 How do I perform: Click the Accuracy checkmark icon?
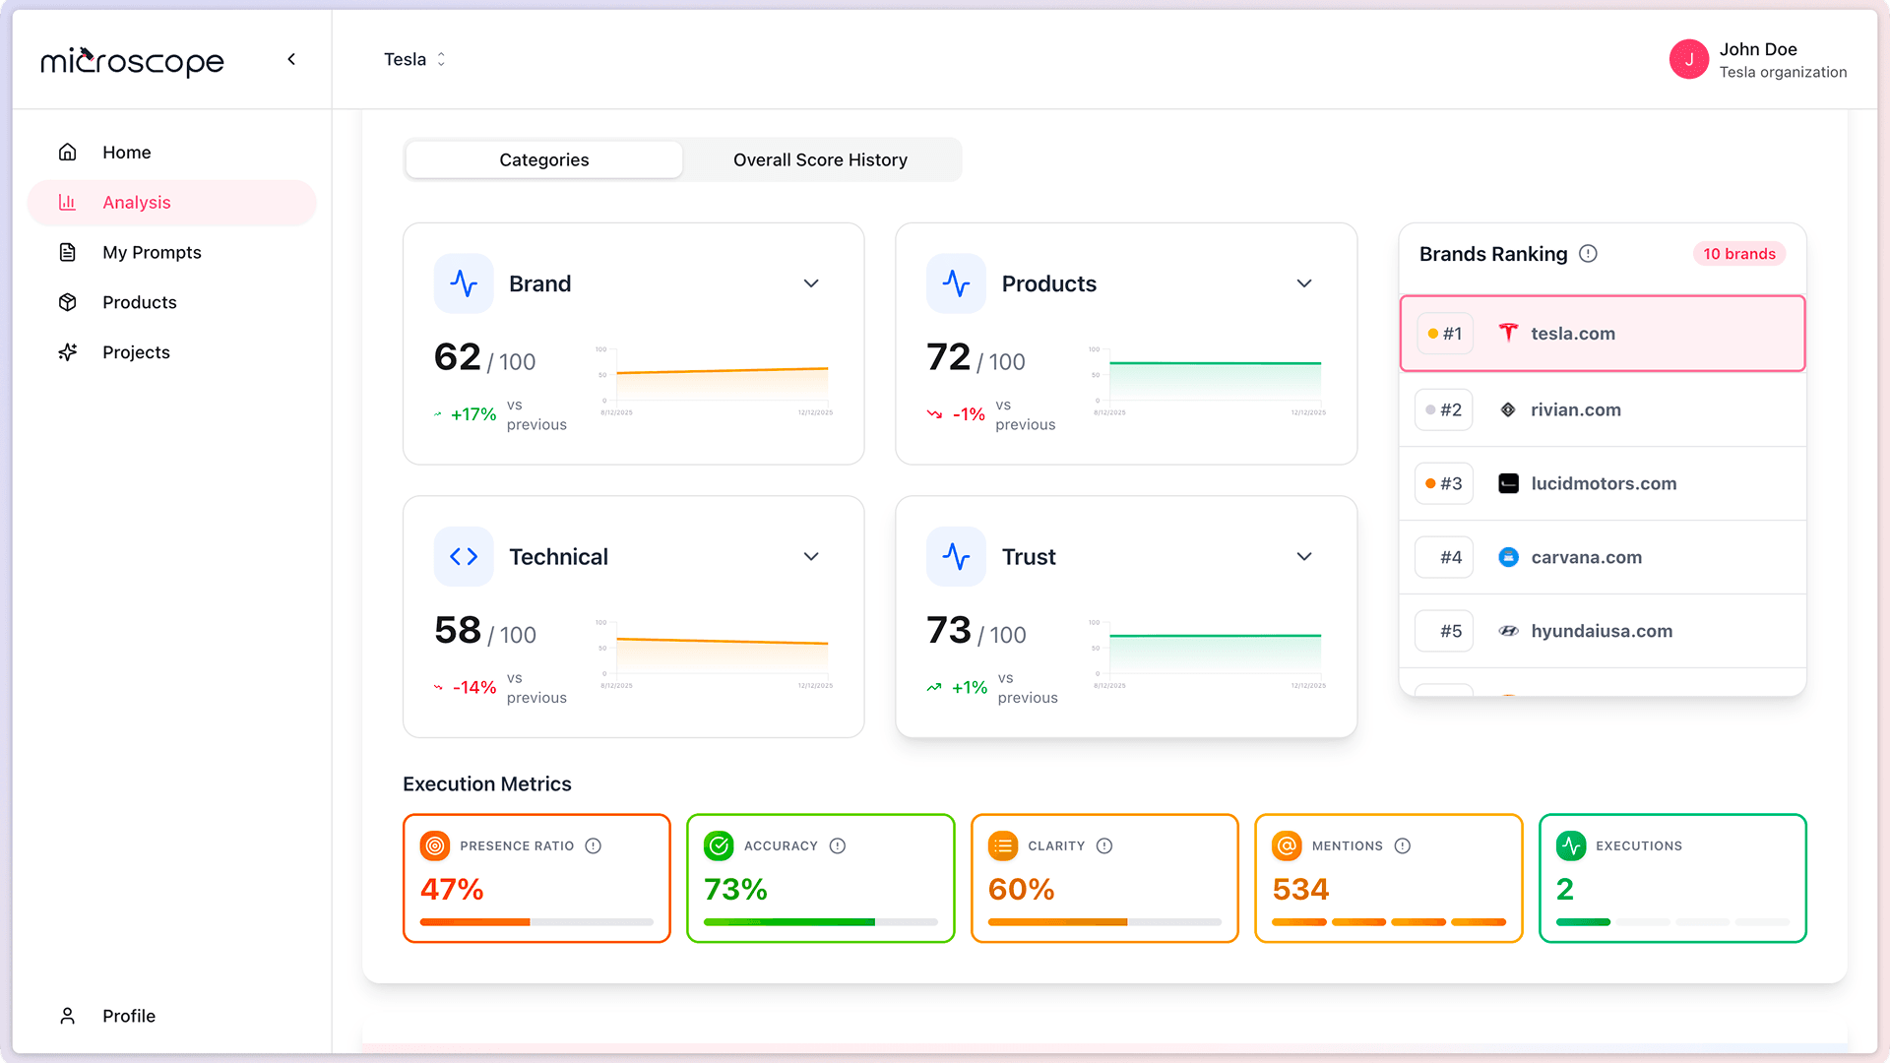718,844
